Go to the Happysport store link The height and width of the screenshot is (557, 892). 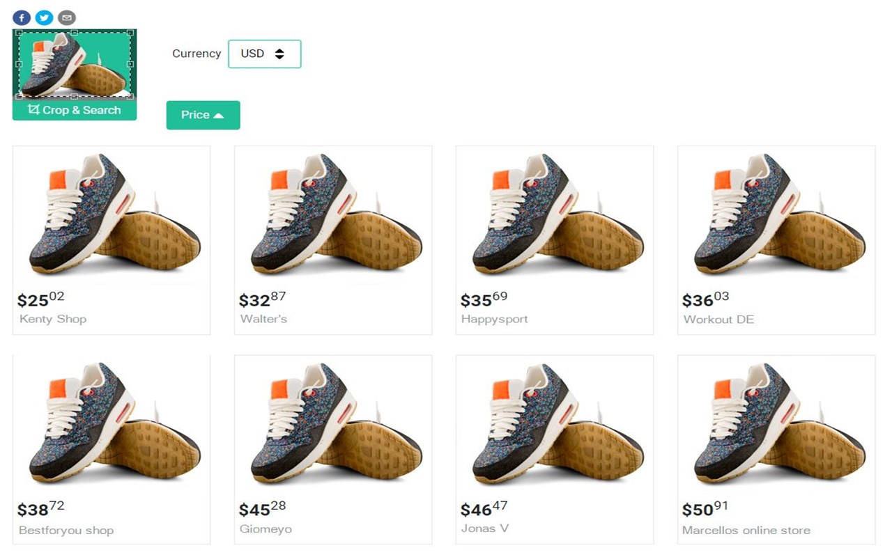(494, 319)
